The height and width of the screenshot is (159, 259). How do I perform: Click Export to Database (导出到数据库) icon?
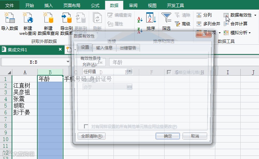coord(66,18)
